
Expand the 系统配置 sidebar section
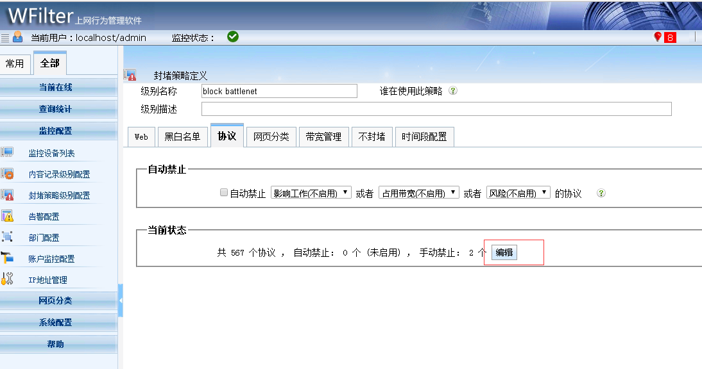click(56, 322)
